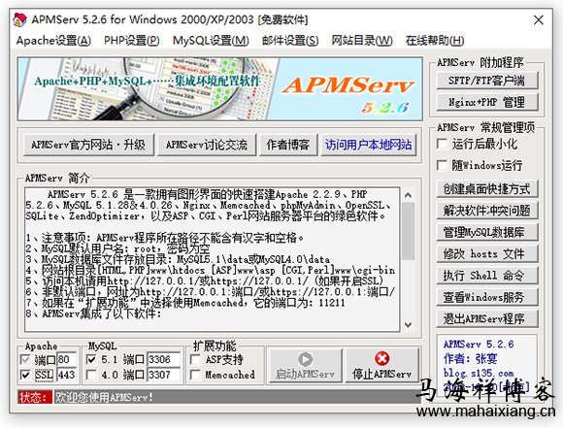
Task: Click status text 欢迎您使用APMServ!
Action: pos(104,397)
